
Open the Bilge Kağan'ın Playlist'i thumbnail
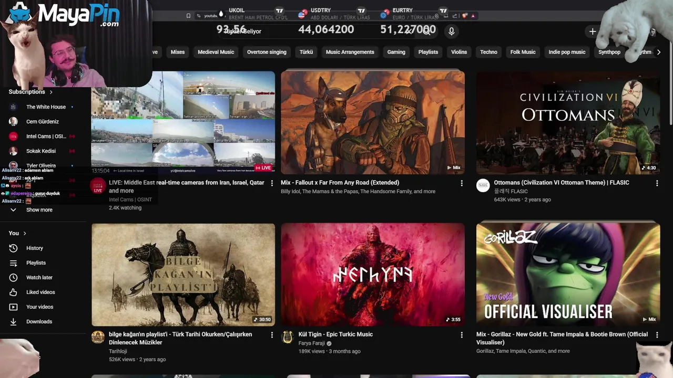pyautogui.click(x=183, y=275)
